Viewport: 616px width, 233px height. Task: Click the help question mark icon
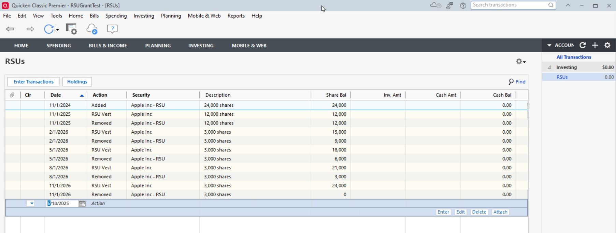(463, 5)
